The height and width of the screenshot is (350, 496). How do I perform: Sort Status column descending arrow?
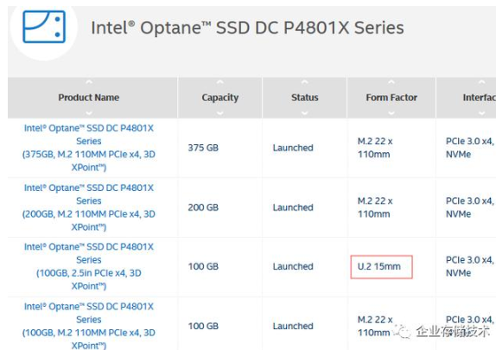pyautogui.click(x=305, y=113)
